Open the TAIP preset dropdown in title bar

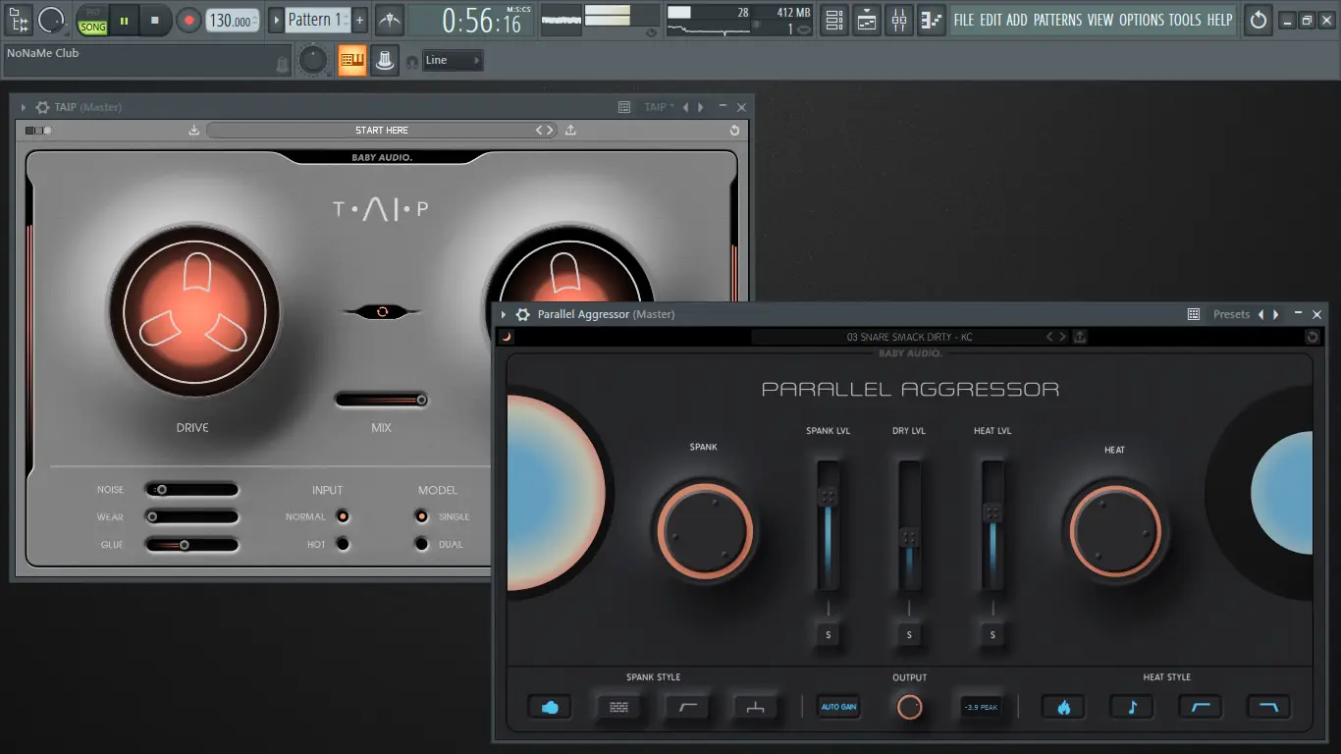pyautogui.click(x=660, y=107)
